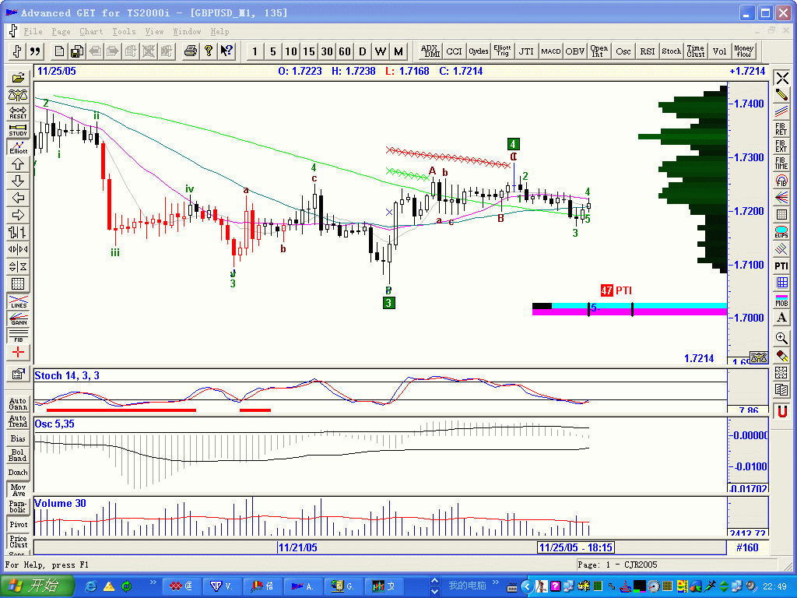Switch to Weekly timeframe W button
The image size is (797, 598).
pyautogui.click(x=380, y=51)
